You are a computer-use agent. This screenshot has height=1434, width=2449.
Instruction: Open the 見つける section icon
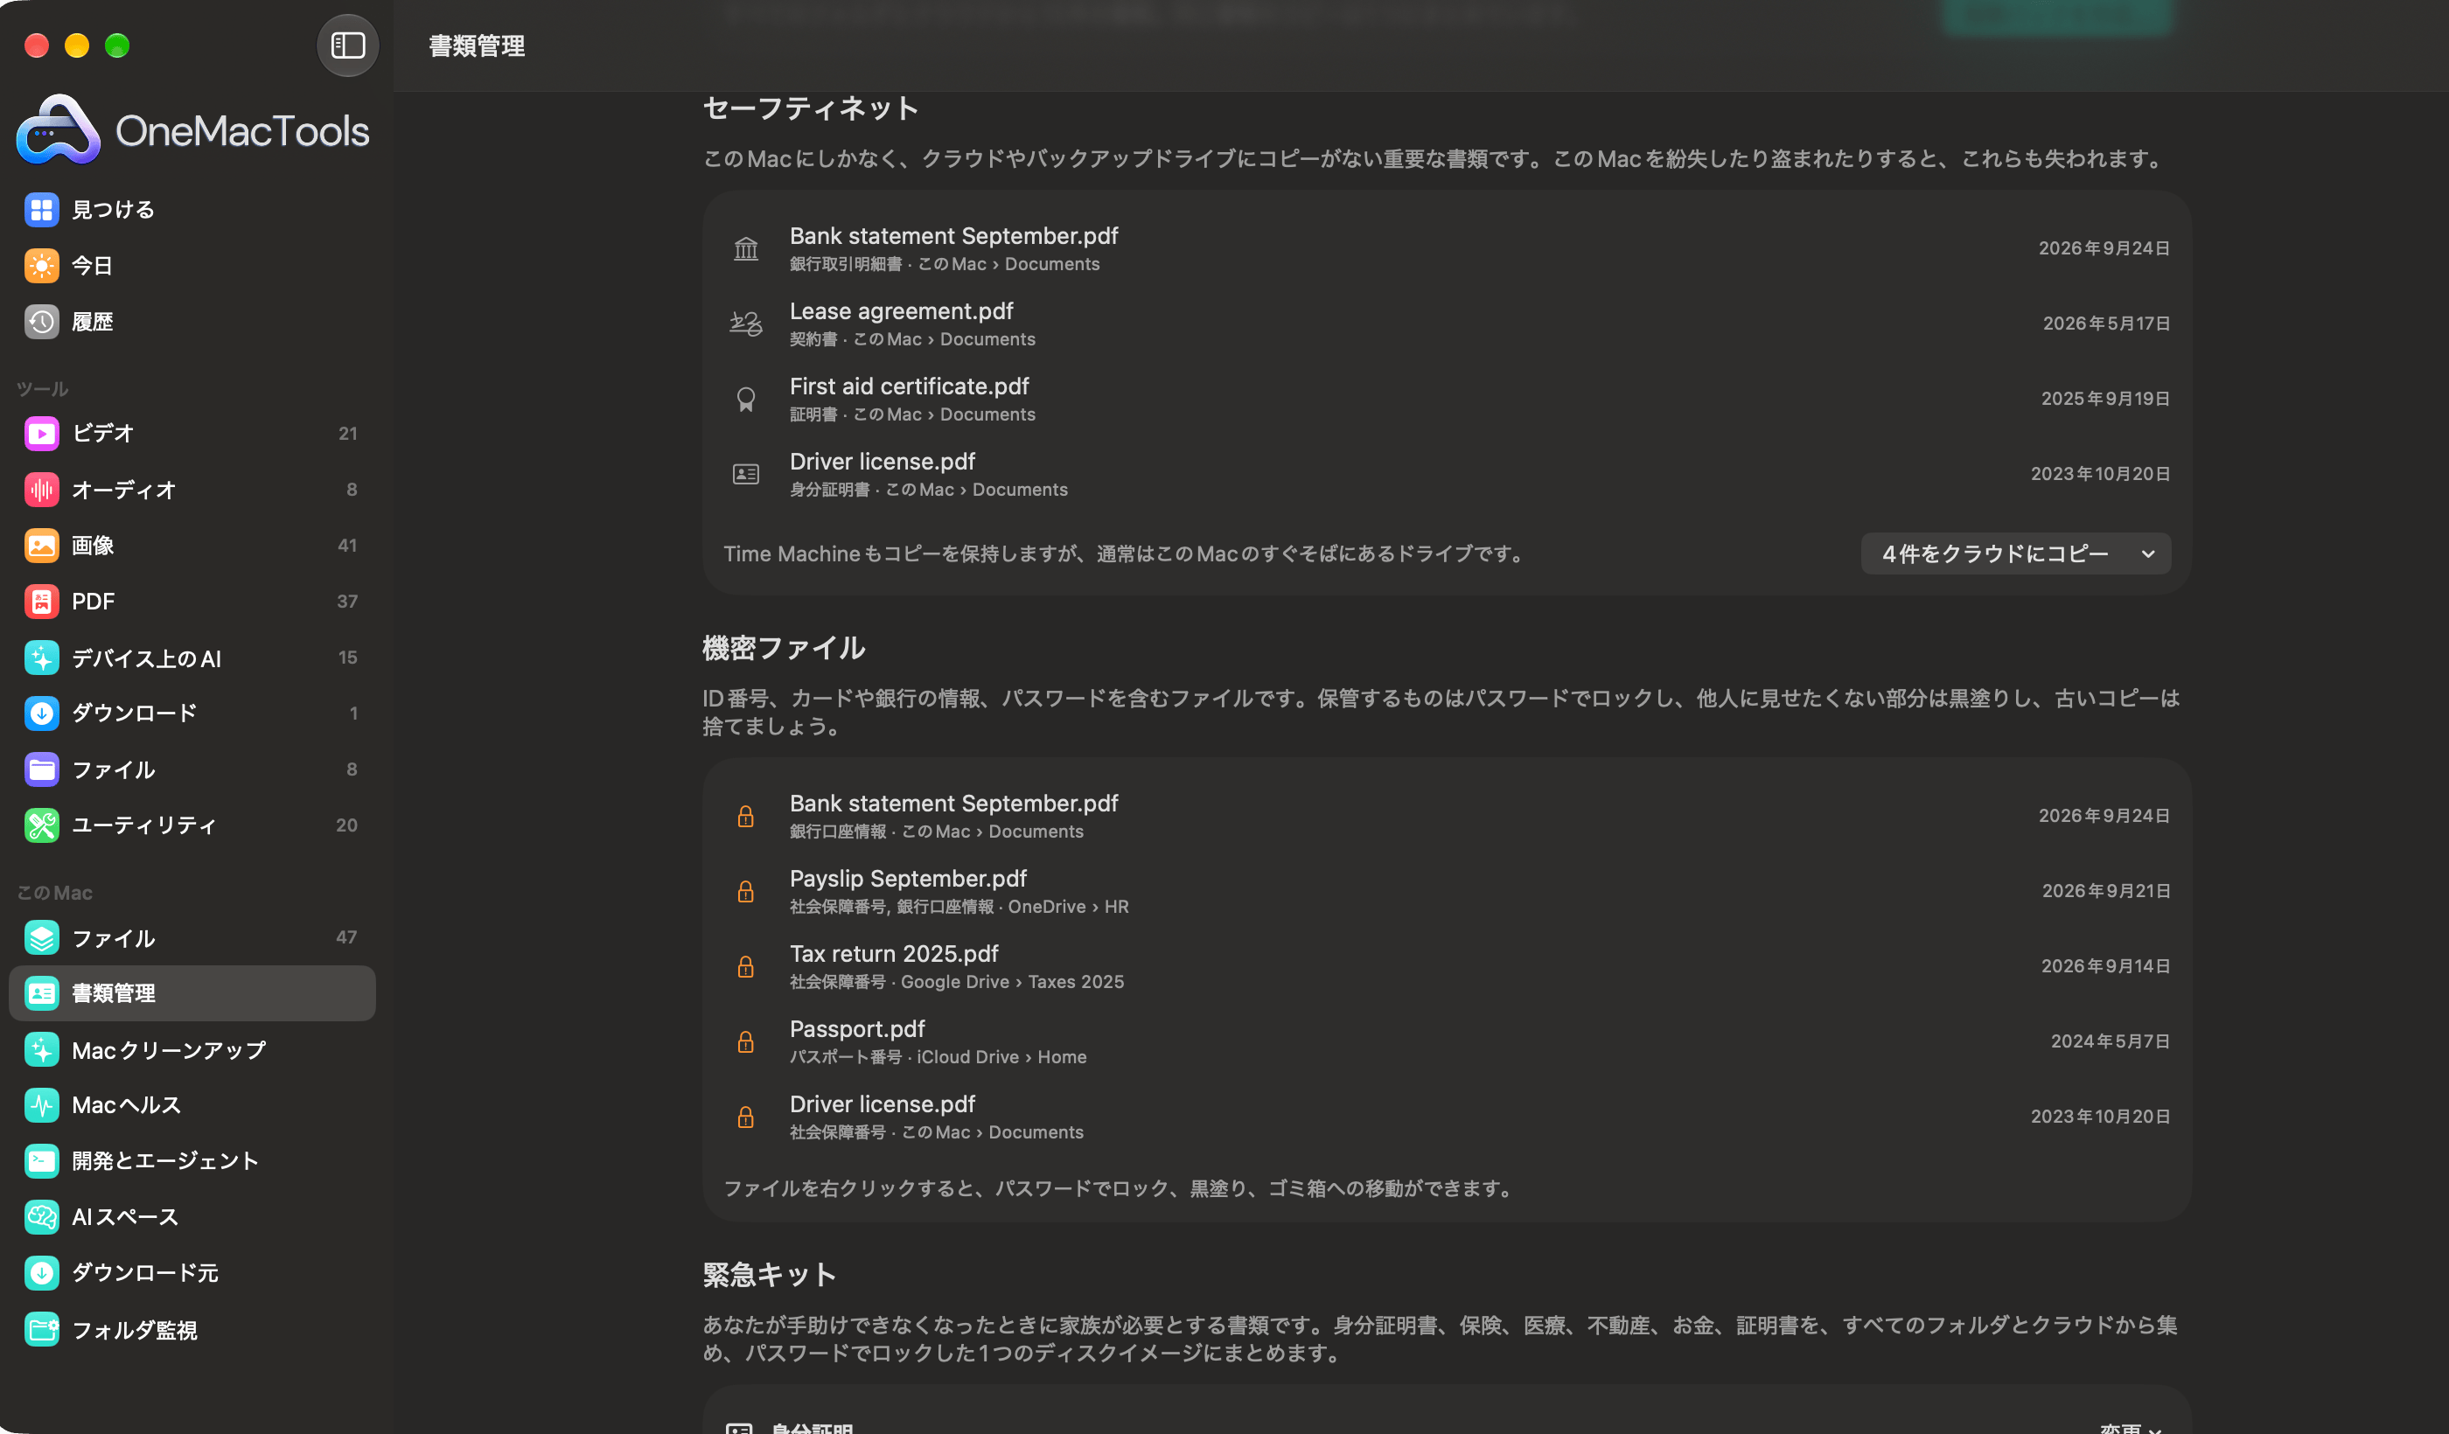42,210
